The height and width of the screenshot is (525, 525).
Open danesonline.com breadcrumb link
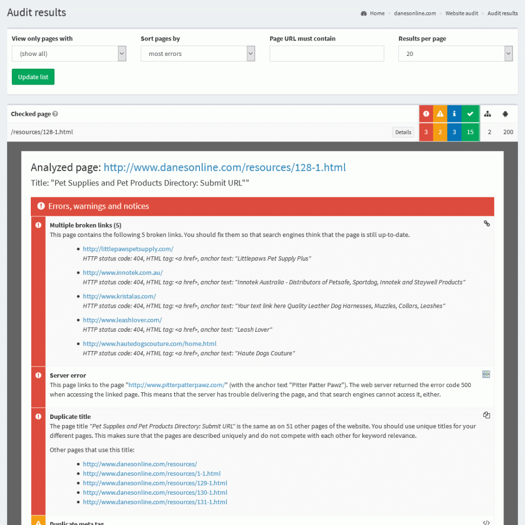pos(415,13)
